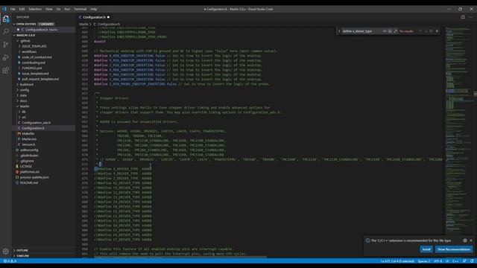Go to next match in find widget
The width and height of the screenshot is (477, 268).
[426, 31]
